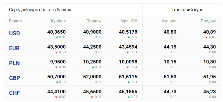Click the GBP bank selling rate 52,0000
Viewport: 223px width, 102px height.
92,77
